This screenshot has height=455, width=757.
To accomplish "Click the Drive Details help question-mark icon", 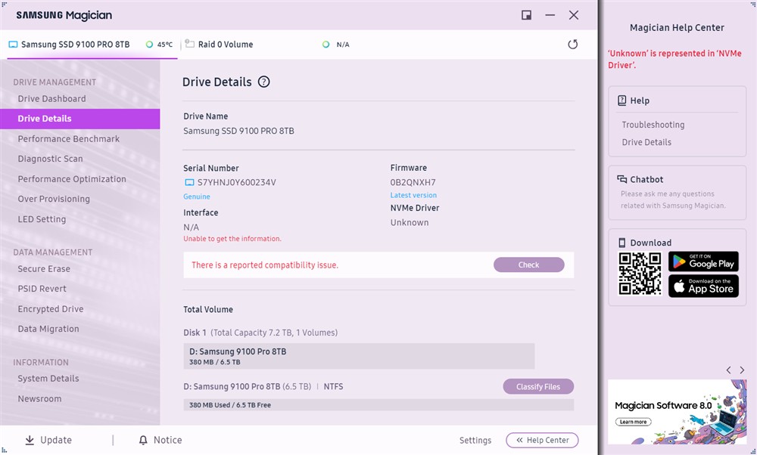I will point(263,82).
